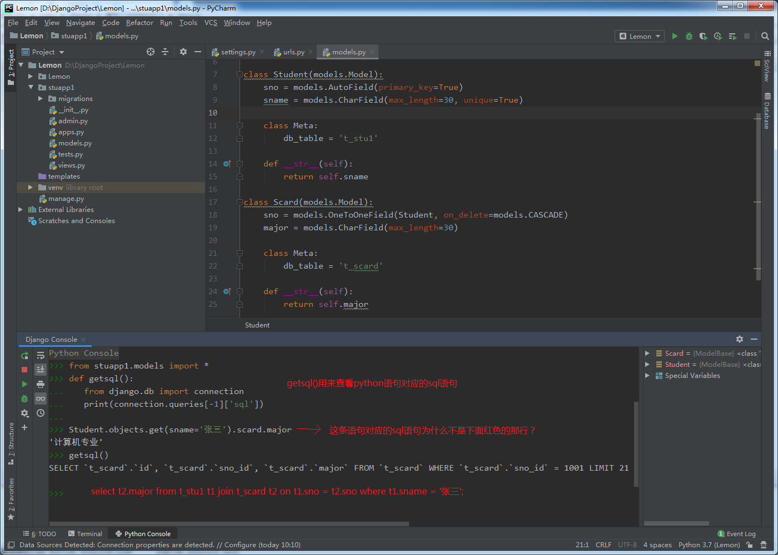This screenshot has height=555, width=778.
Task: Open the Terminal tool tab
Action: click(x=85, y=534)
